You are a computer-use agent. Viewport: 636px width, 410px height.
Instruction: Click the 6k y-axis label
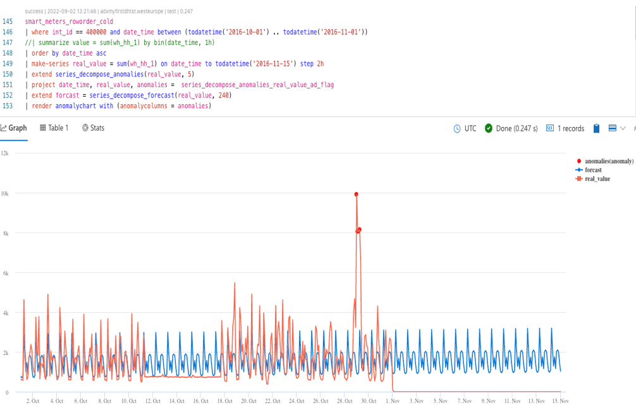pyautogui.click(x=6, y=273)
